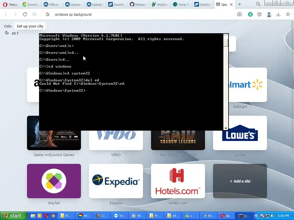Click the Oslo city label

click(8, 26)
